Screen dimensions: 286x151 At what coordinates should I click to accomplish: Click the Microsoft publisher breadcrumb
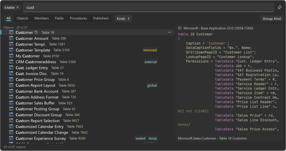pos(190,28)
